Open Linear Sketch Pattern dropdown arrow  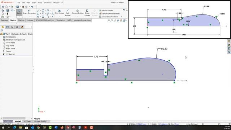pyautogui.click(x=122, y=17)
